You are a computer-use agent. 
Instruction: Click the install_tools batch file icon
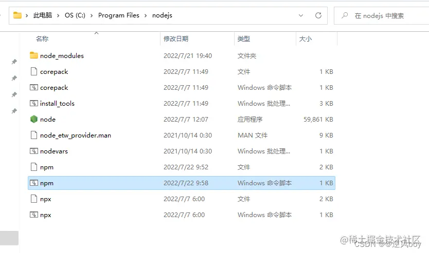coord(33,103)
